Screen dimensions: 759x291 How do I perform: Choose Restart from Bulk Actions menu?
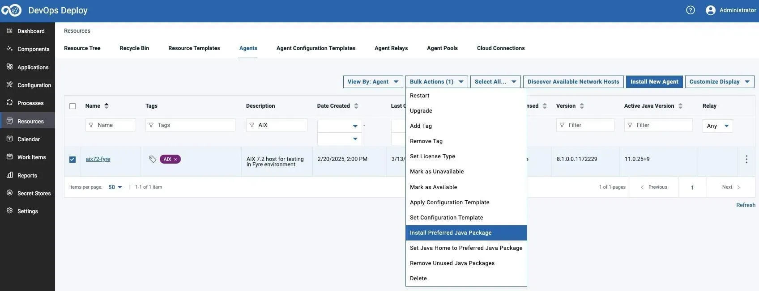click(466, 96)
